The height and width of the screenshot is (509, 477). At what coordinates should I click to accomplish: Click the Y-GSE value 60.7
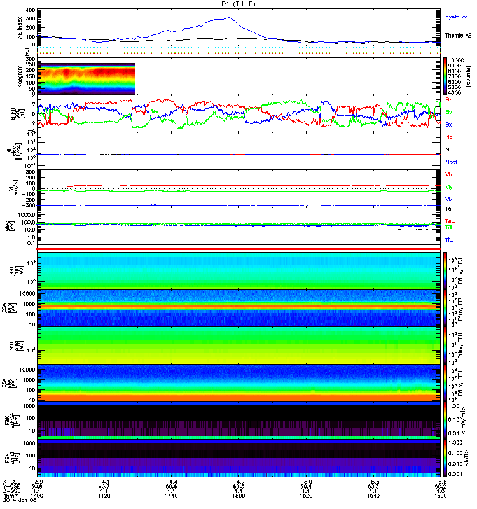104,486
